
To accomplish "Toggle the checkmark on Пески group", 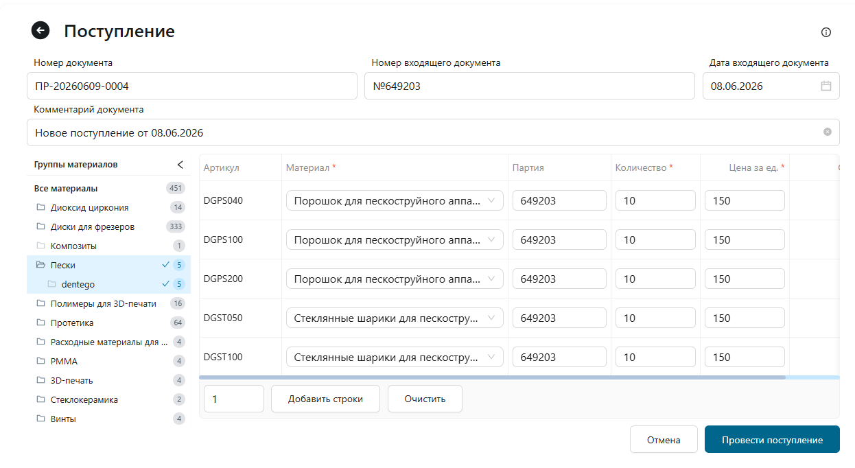I will click(x=165, y=265).
